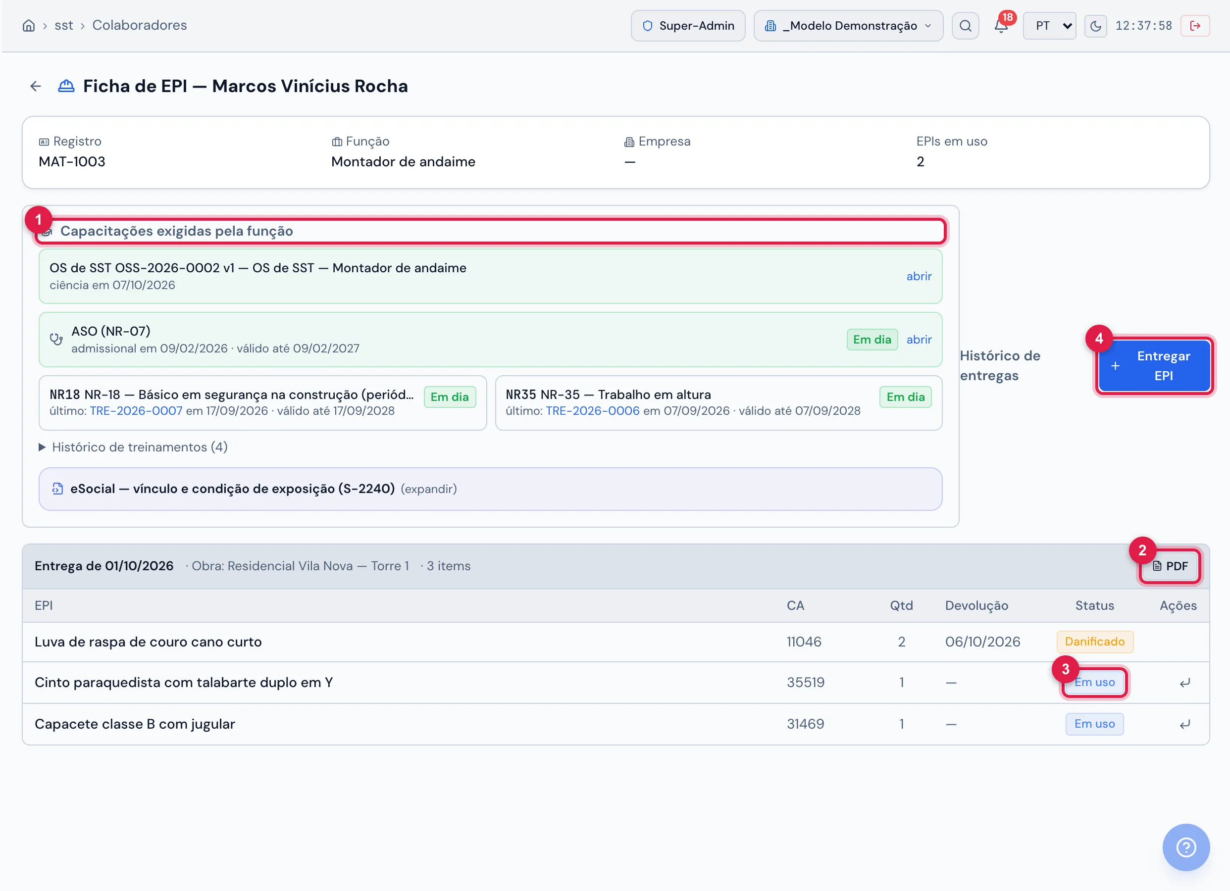Screen dimensions: 1230x891
Task: Open training link TRE-2026-0007
Action: pyautogui.click(x=136, y=411)
